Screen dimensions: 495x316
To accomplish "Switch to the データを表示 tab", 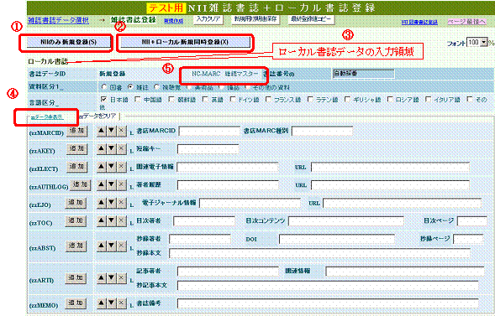I will pyautogui.click(x=47, y=117).
